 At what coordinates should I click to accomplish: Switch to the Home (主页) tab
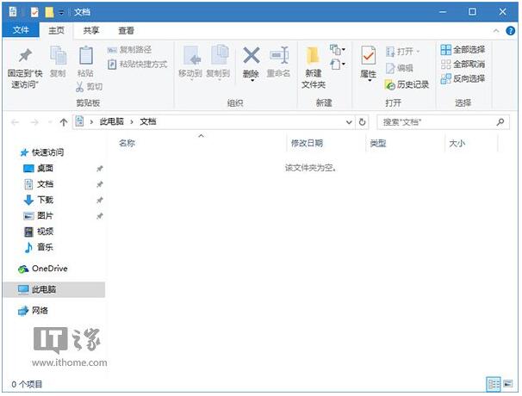pyautogui.click(x=56, y=30)
